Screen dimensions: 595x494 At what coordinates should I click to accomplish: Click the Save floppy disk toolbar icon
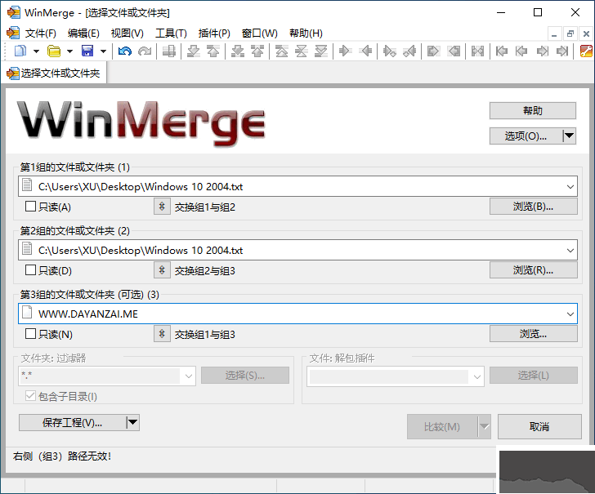point(87,51)
